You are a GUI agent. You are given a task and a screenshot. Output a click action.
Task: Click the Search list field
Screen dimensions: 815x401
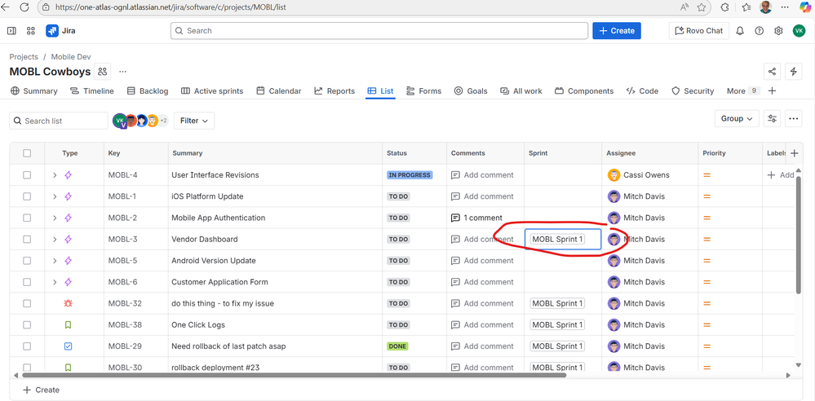tap(59, 121)
